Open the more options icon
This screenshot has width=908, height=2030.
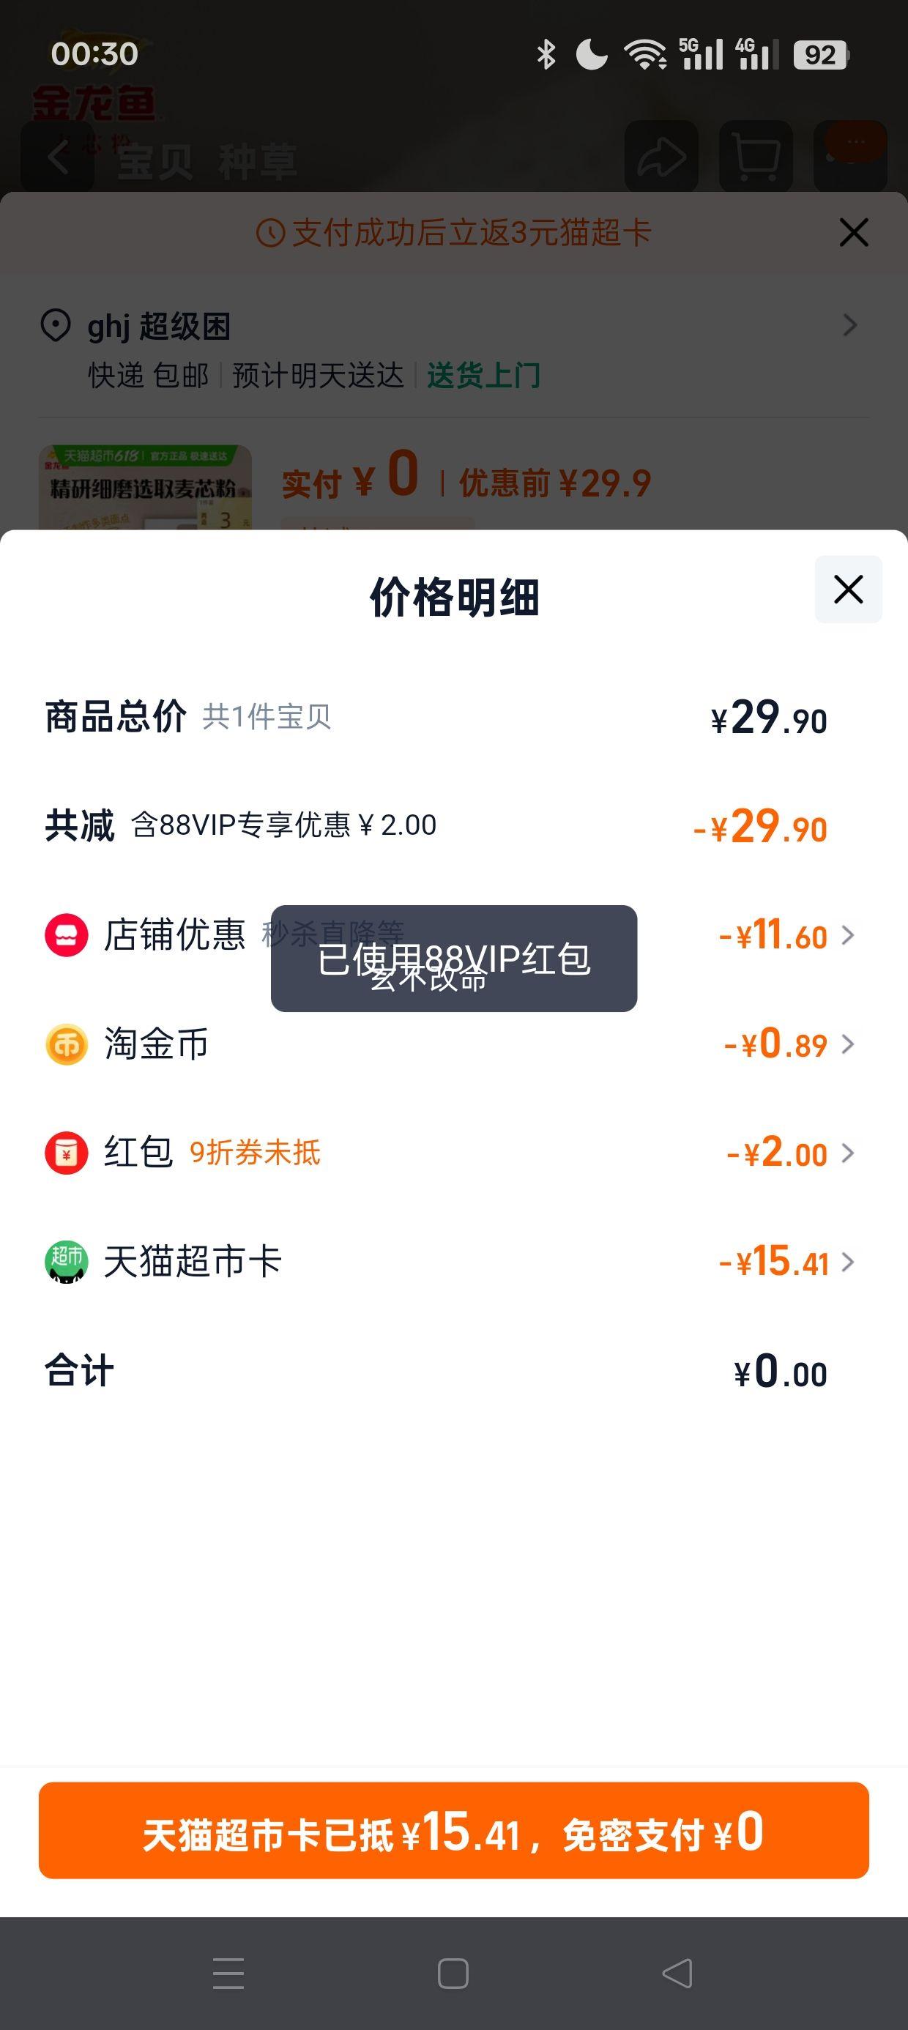pos(850,156)
